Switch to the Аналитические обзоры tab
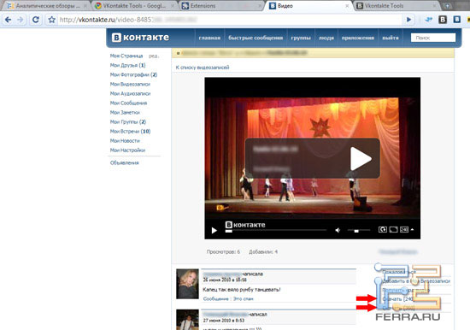 (47, 6)
